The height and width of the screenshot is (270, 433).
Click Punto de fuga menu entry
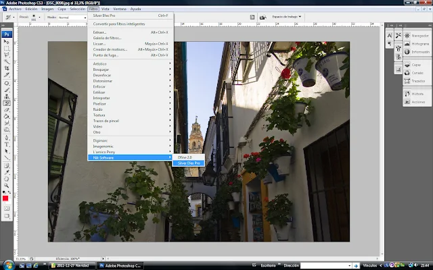[131, 55]
